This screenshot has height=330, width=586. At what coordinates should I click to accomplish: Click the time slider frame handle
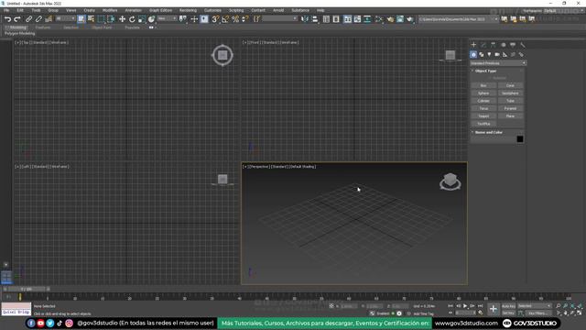pos(27,290)
